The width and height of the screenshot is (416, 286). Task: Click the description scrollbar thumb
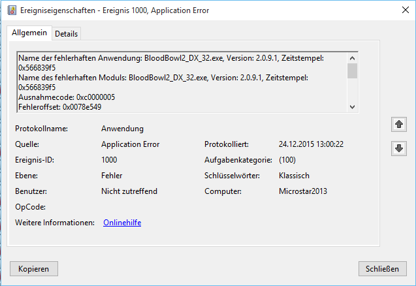tap(353, 71)
